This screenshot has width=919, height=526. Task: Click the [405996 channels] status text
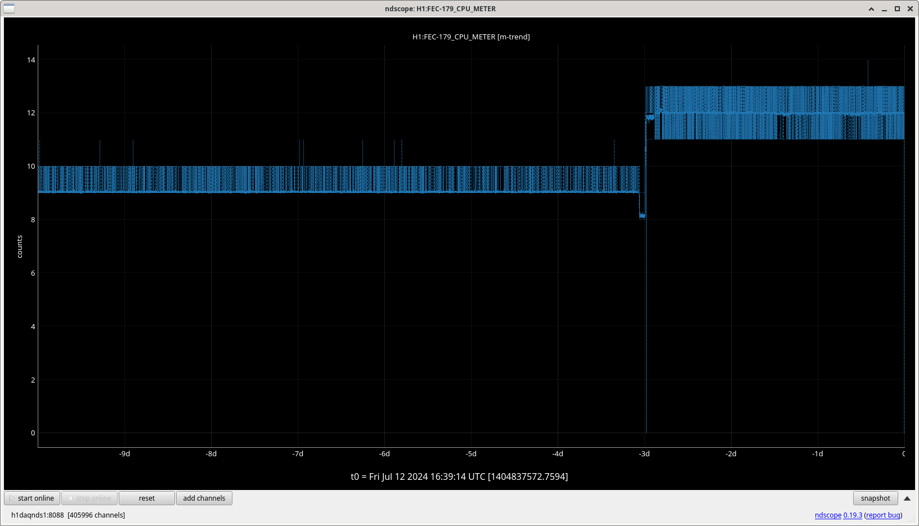96,515
